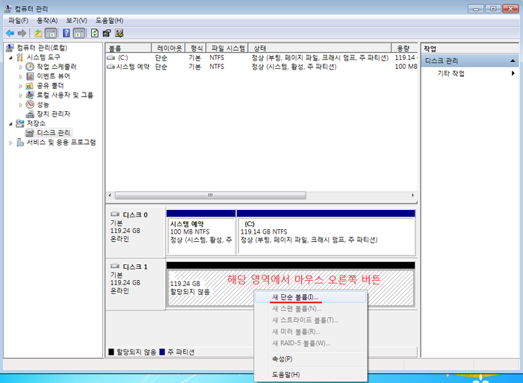Click the (C:) drive icon in volume list

(x=111, y=58)
